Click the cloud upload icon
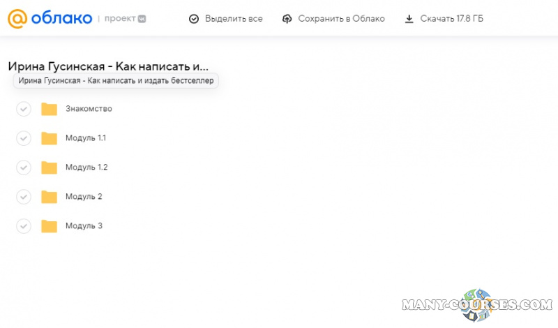The height and width of the screenshot is (328, 558). tap(287, 19)
